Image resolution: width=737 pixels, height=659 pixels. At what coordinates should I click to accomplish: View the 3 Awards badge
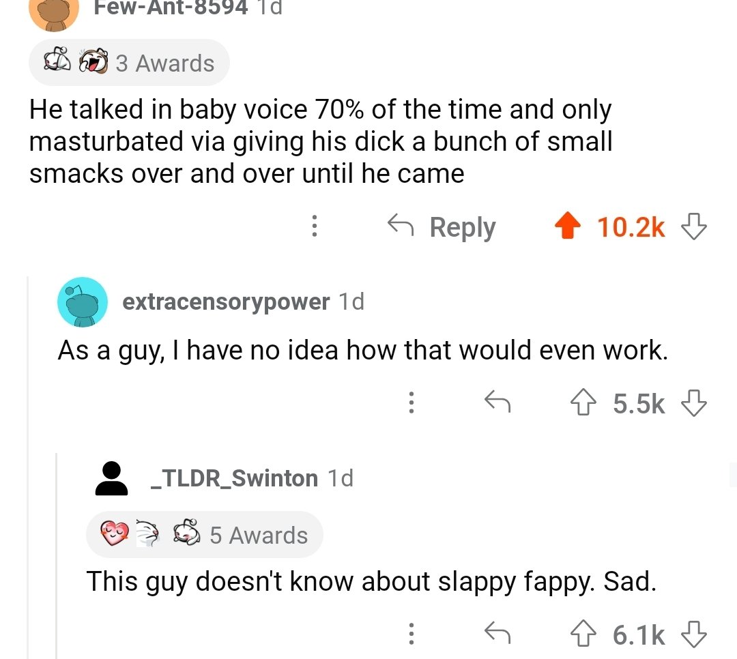[x=130, y=63]
